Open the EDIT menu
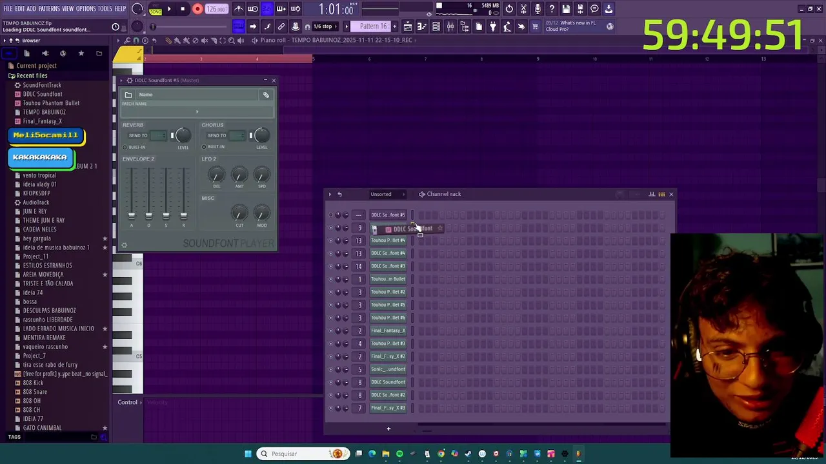826x464 pixels. tap(20, 8)
